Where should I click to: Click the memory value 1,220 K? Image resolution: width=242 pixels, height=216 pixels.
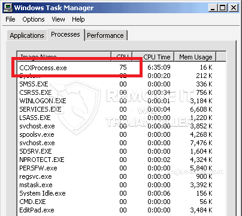[x=201, y=118]
